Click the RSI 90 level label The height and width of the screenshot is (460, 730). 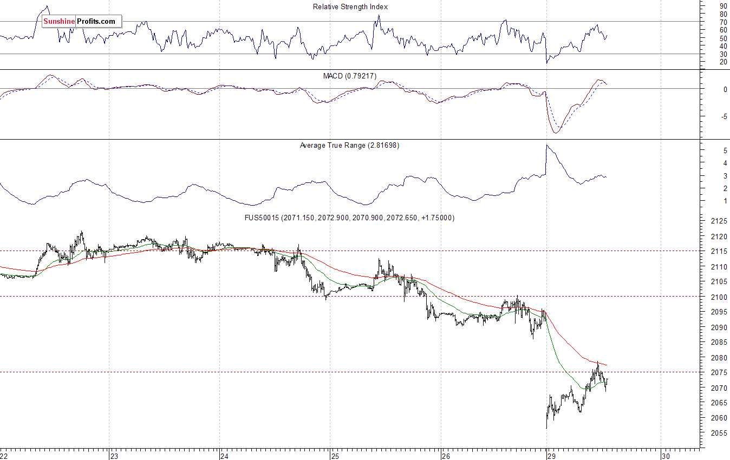point(723,6)
